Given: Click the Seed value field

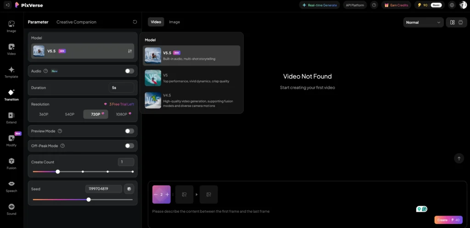Looking at the screenshot, I should [x=104, y=189].
